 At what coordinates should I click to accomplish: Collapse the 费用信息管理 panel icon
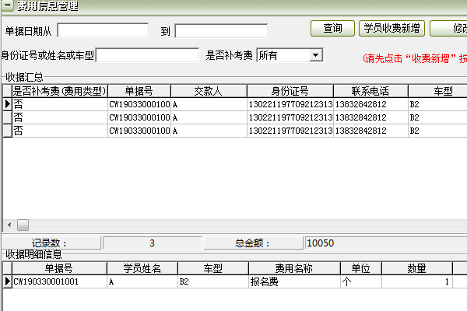(x=8, y=5)
